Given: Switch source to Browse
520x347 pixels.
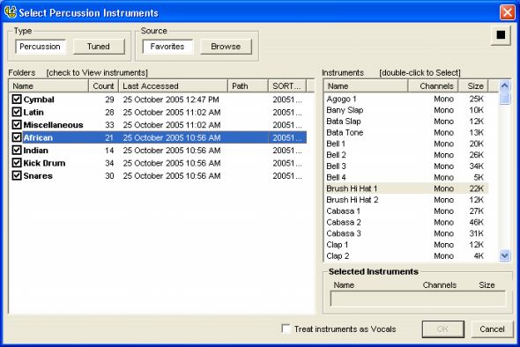Looking at the screenshot, I should click(x=226, y=47).
